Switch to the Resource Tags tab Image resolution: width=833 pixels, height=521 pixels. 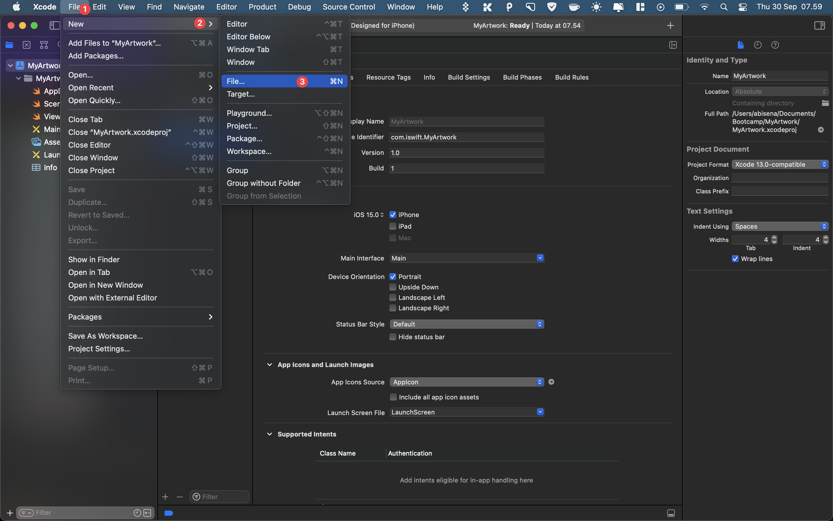point(388,77)
